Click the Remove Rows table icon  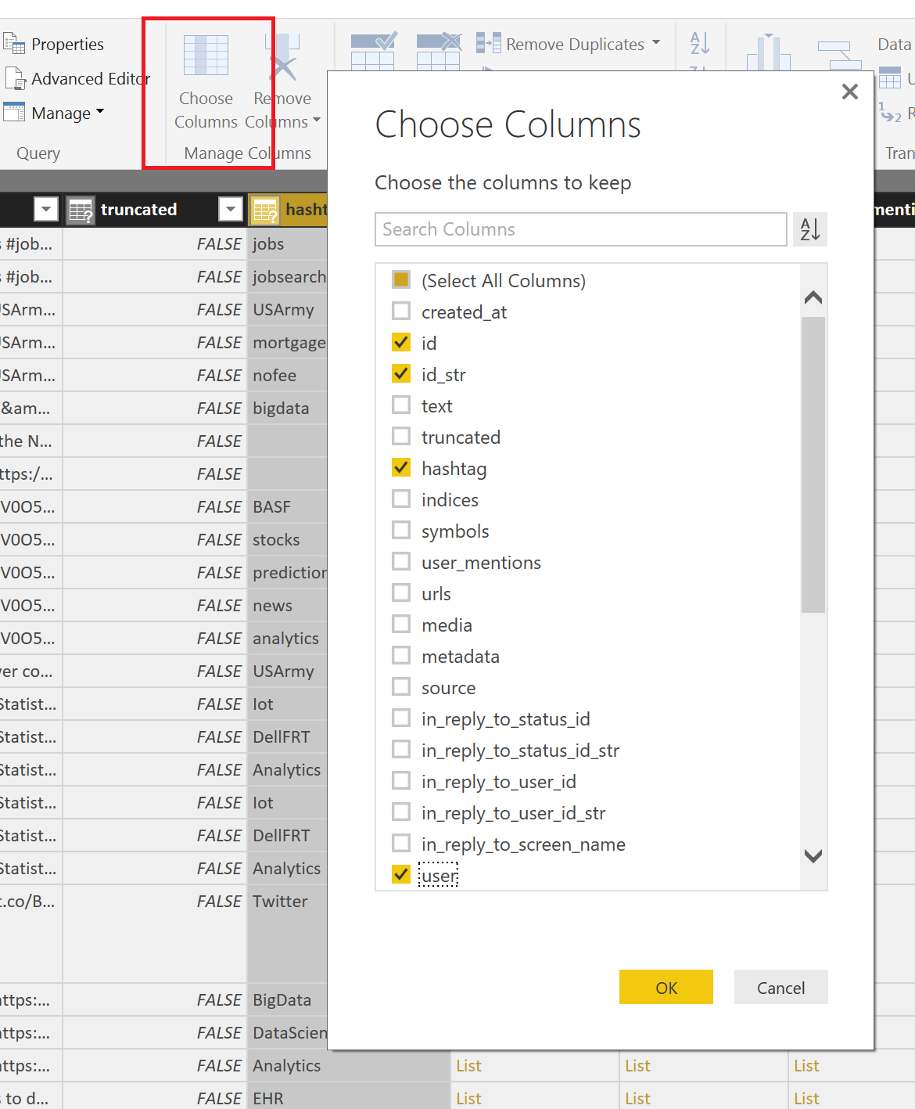click(438, 52)
